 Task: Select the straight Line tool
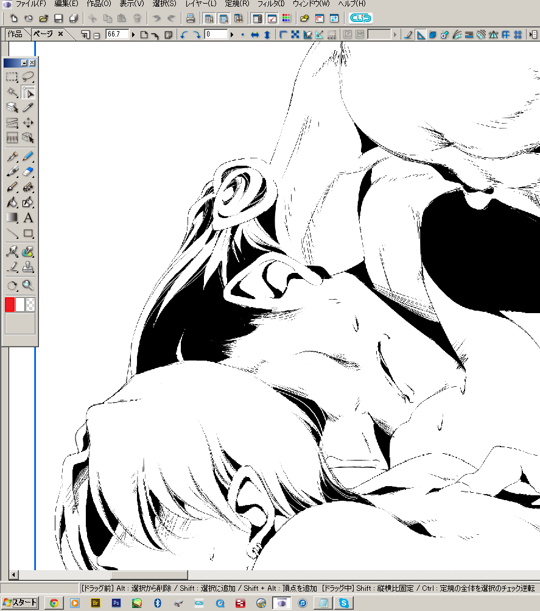tap(12, 233)
